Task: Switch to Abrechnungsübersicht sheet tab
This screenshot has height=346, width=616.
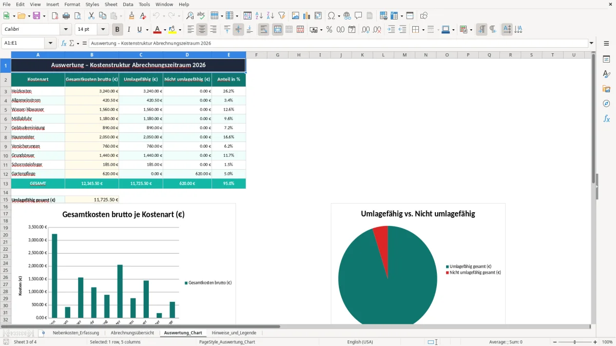Action: click(132, 333)
